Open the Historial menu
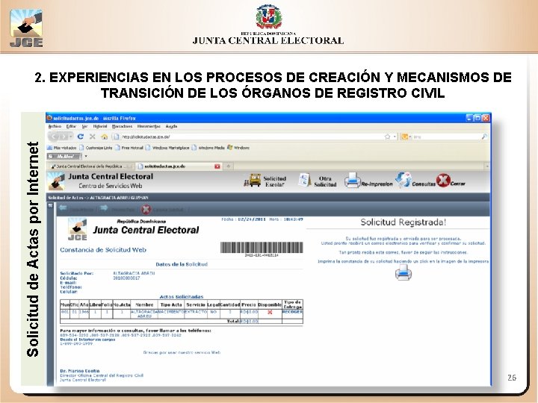The image size is (538, 403). click(x=100, y=126)
